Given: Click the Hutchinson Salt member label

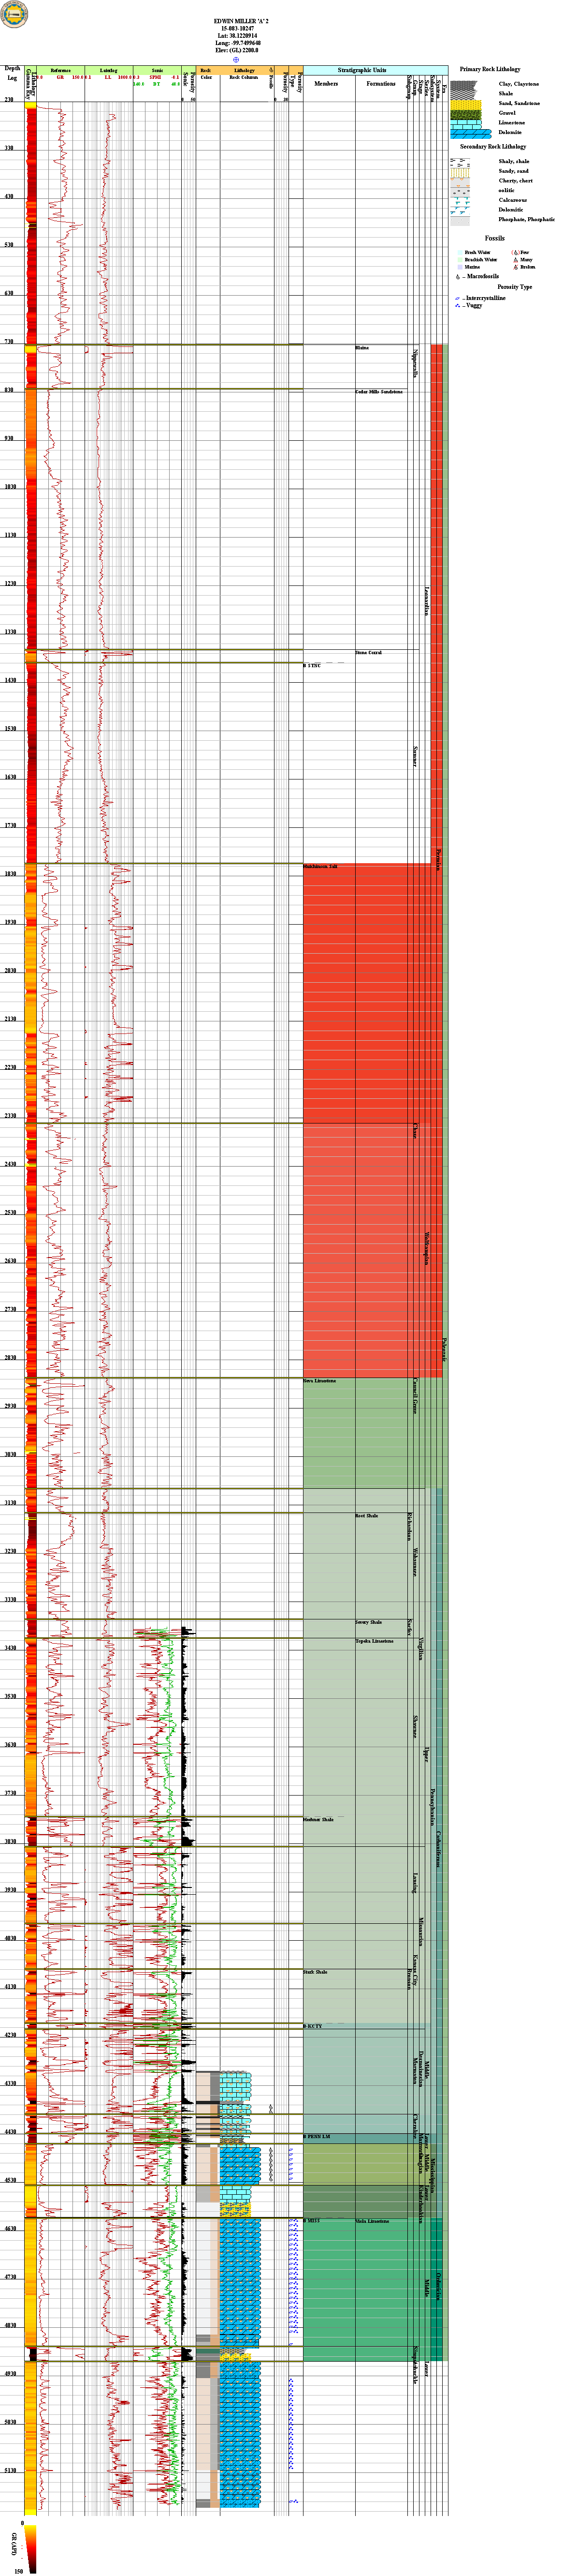Looking at the screenshot, I should pyautogui.click(x=320, y=867).
